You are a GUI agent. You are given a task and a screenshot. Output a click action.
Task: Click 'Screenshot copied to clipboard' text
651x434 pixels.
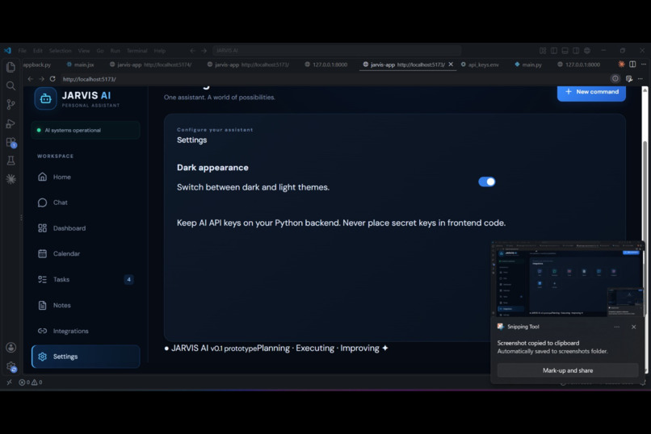point(538,343)
